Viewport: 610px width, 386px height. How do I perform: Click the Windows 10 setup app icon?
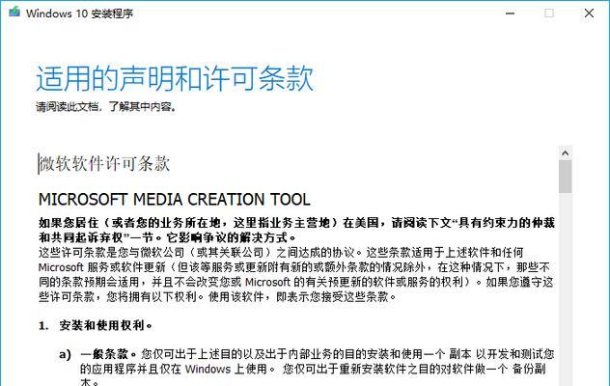pyautogui.click(x=14, y=12)
